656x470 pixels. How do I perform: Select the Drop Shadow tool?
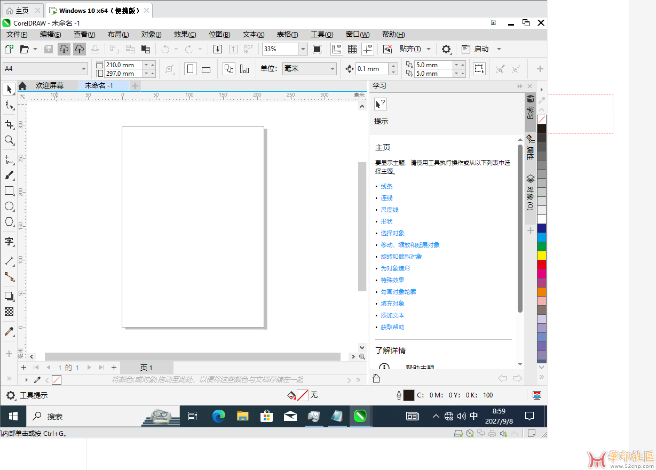coord(9,296)
